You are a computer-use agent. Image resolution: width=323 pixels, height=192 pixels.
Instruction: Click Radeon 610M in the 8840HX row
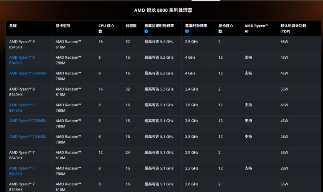tap(68, 155)
